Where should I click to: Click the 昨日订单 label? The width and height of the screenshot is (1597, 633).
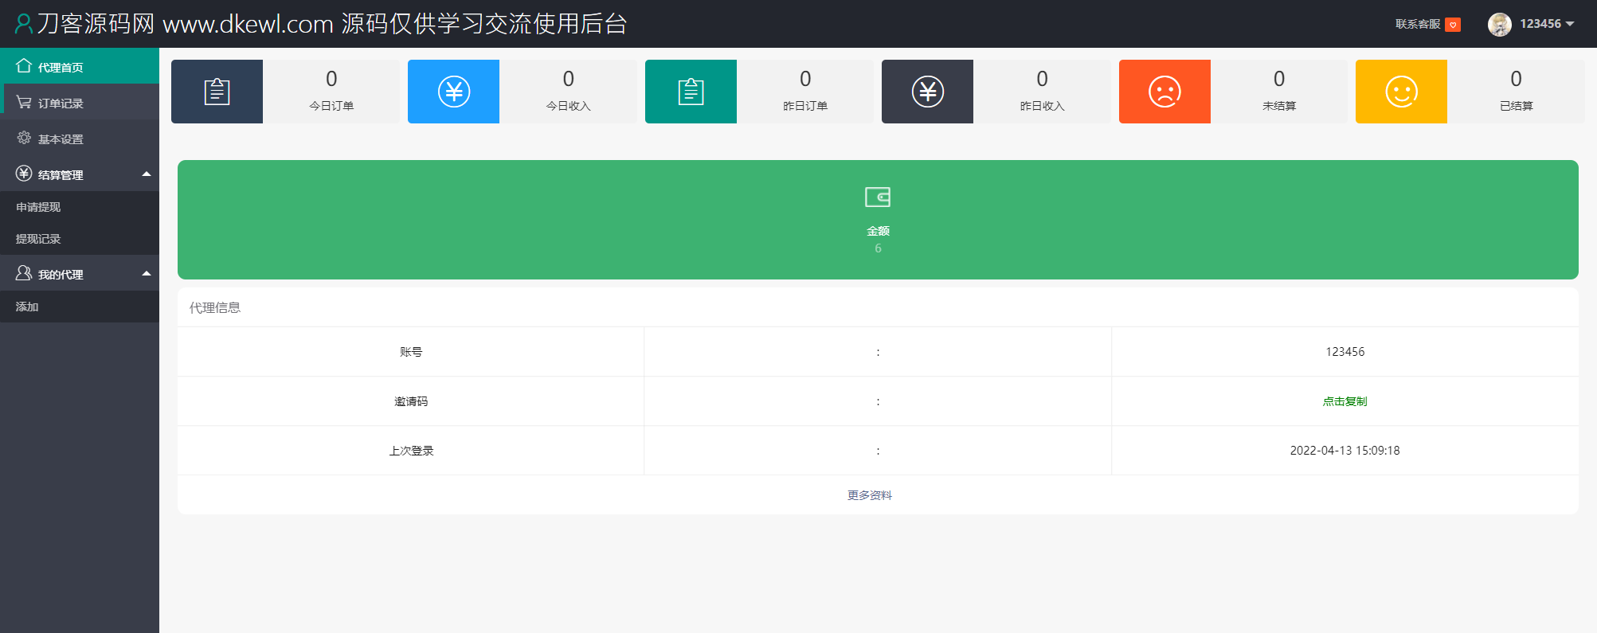(x=805, y=106)
